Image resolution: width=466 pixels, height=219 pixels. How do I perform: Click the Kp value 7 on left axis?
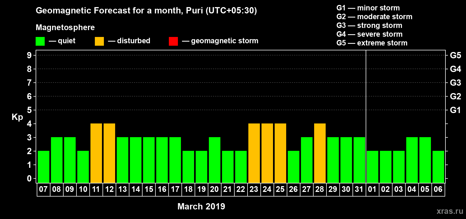coord(29,83)
